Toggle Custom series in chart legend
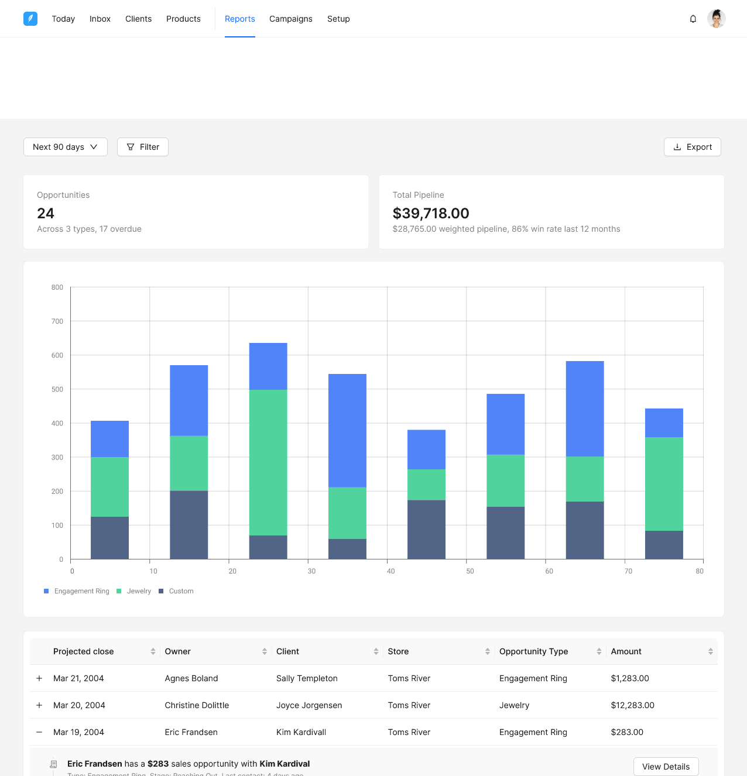 click(x=176, y=591)
